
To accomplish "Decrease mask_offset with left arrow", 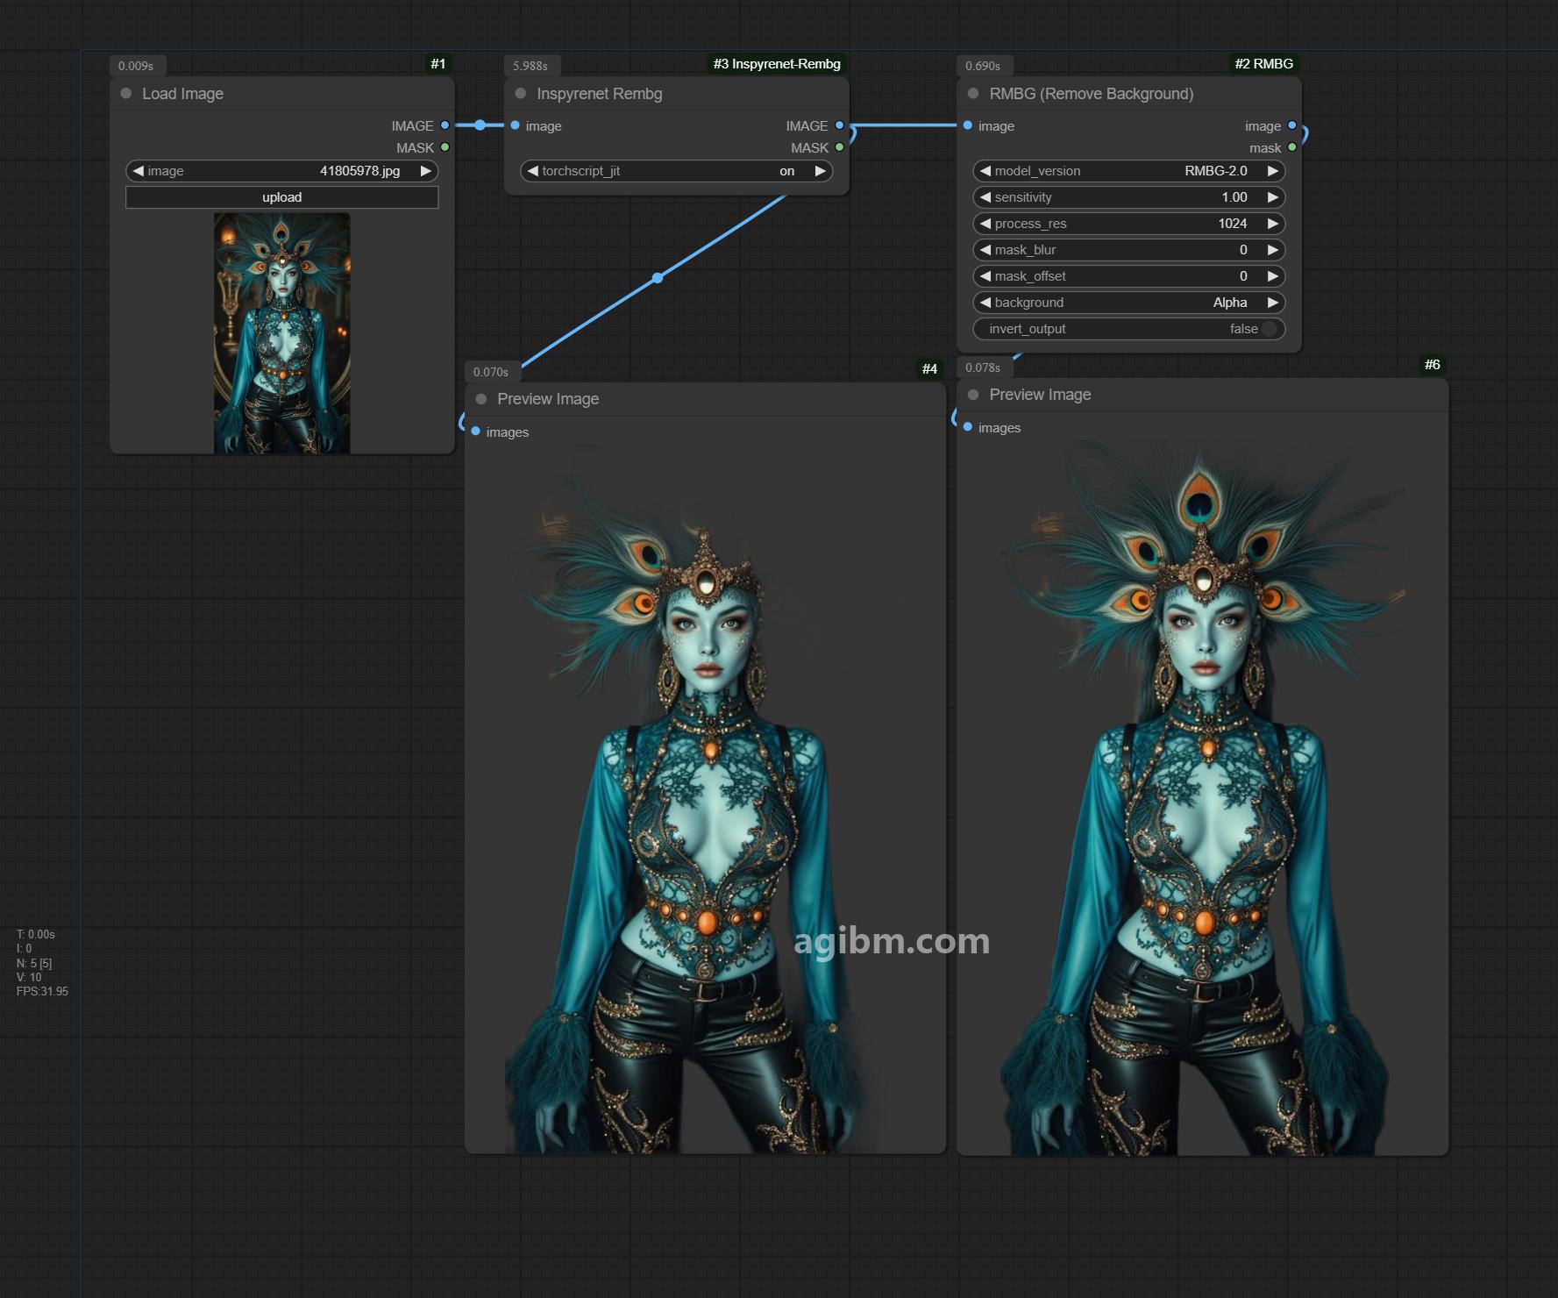I will [985, 276].
